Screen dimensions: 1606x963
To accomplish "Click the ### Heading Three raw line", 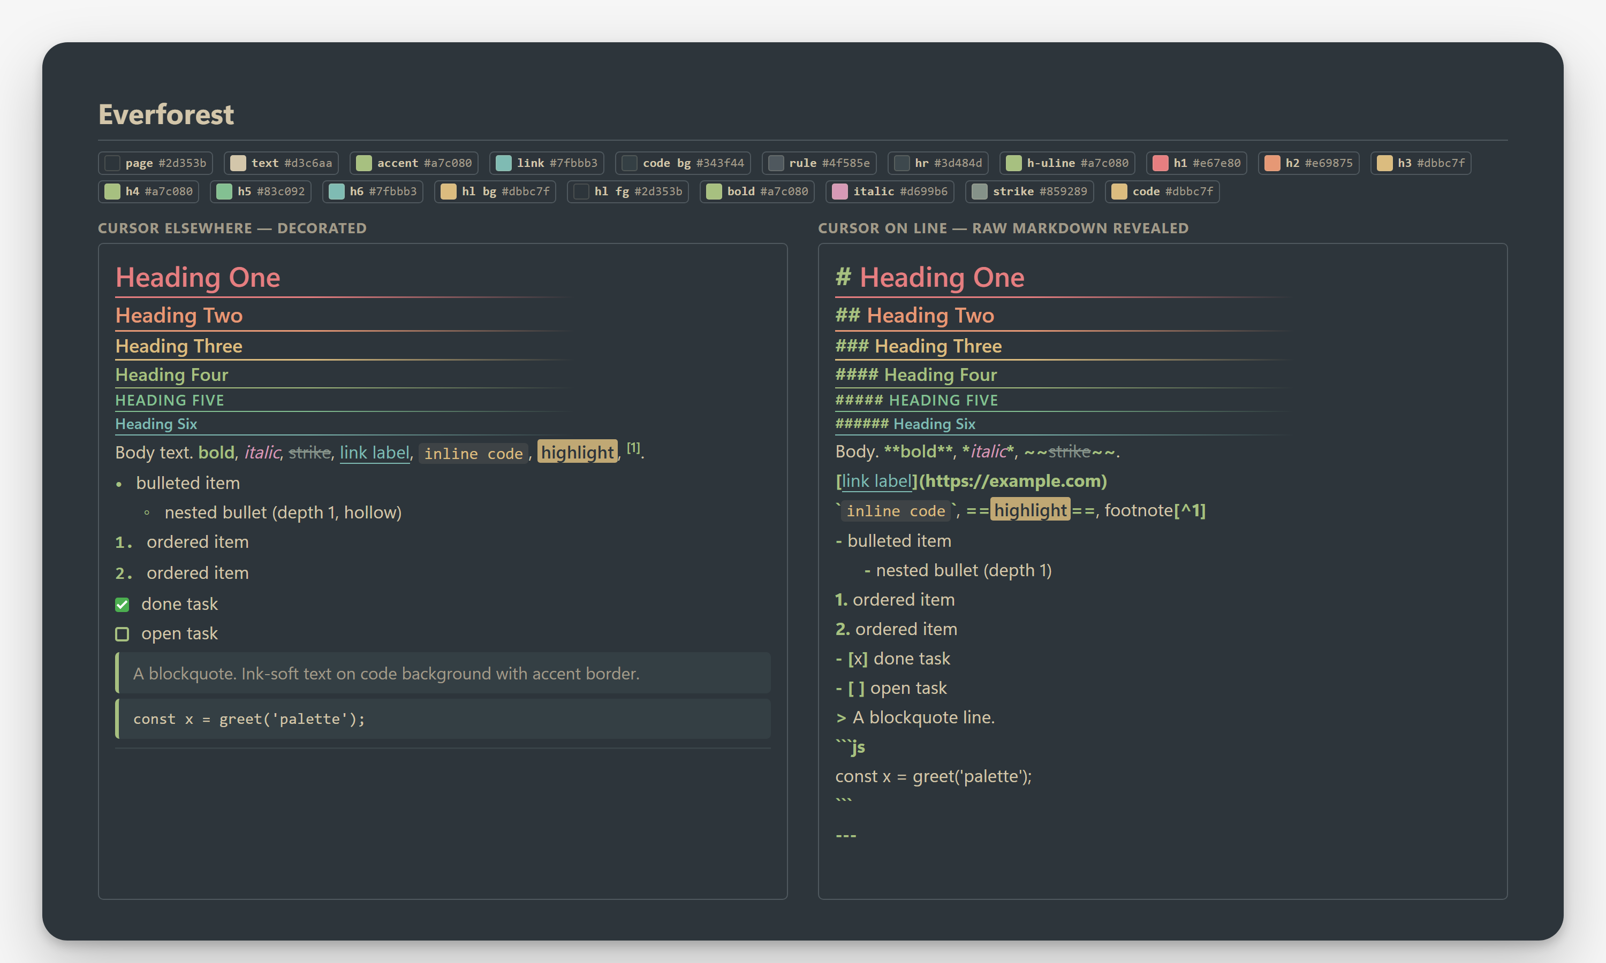I will (919, 346).
